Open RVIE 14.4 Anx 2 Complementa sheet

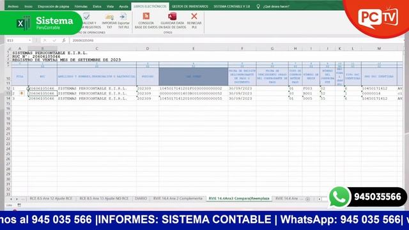point(178,199)
